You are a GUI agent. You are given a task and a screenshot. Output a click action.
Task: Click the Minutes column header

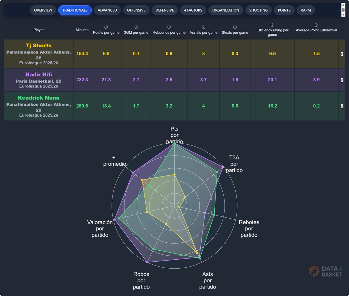click(82, 30)
